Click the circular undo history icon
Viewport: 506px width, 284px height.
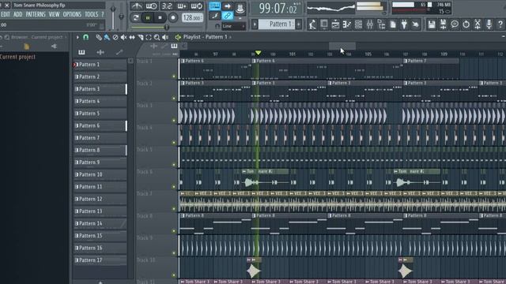(466, 24)
